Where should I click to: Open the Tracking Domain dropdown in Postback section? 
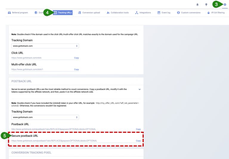[45, 117]
